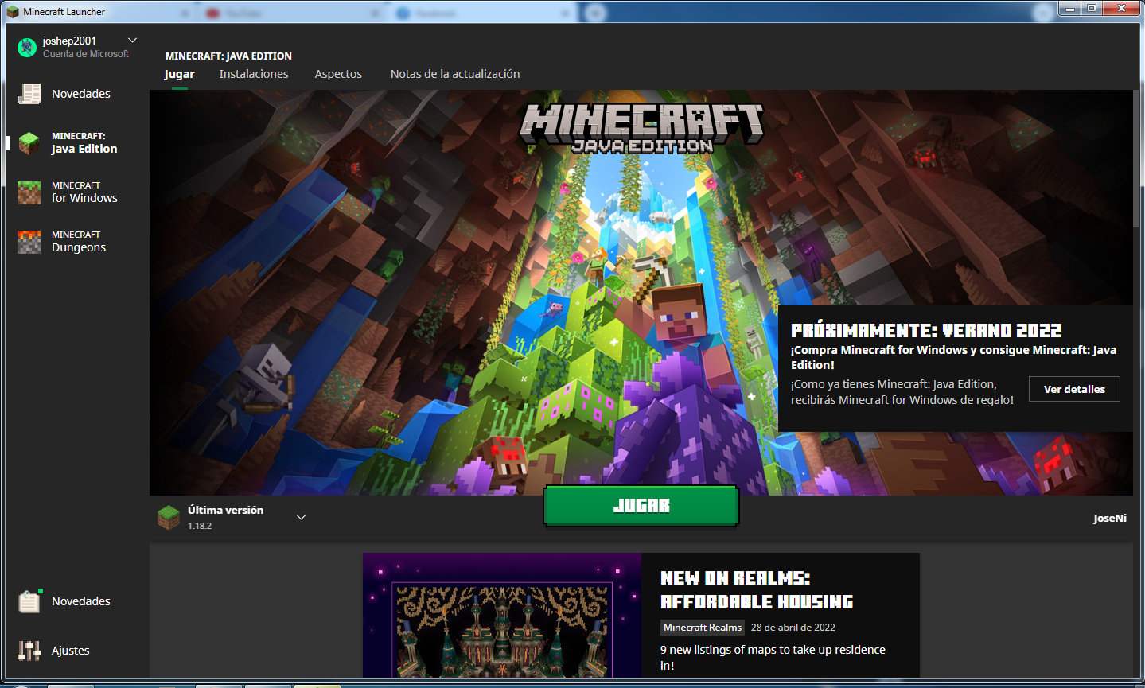Switch to the Instalaciones tab

(x=253, y=73)
